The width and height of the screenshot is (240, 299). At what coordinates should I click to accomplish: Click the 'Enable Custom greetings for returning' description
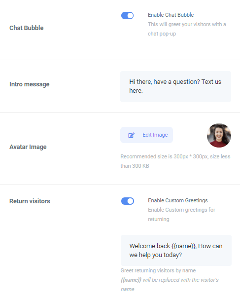(181, 214)
